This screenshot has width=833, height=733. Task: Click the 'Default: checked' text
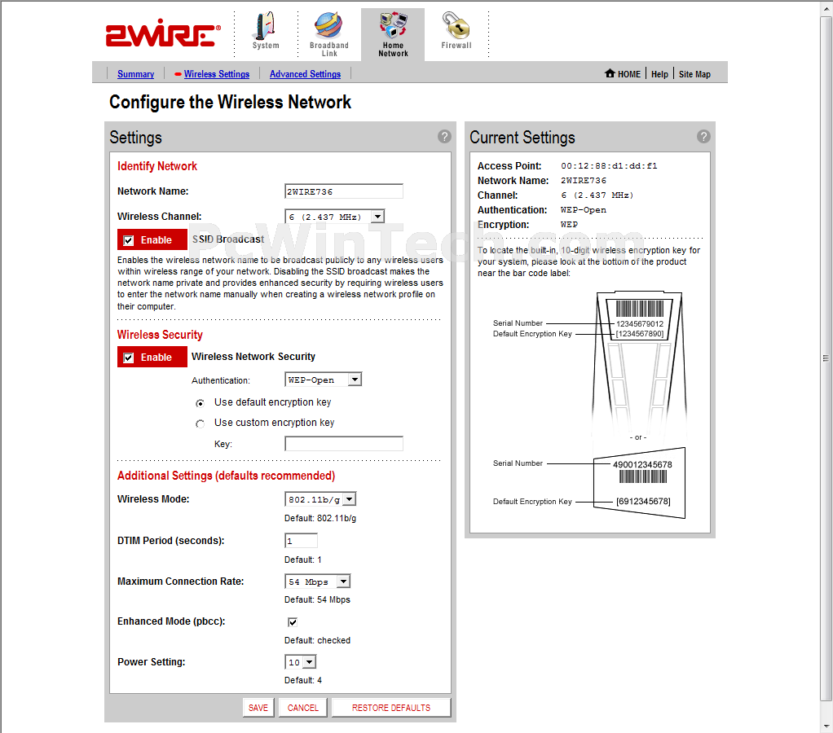(x=317, y=640)
